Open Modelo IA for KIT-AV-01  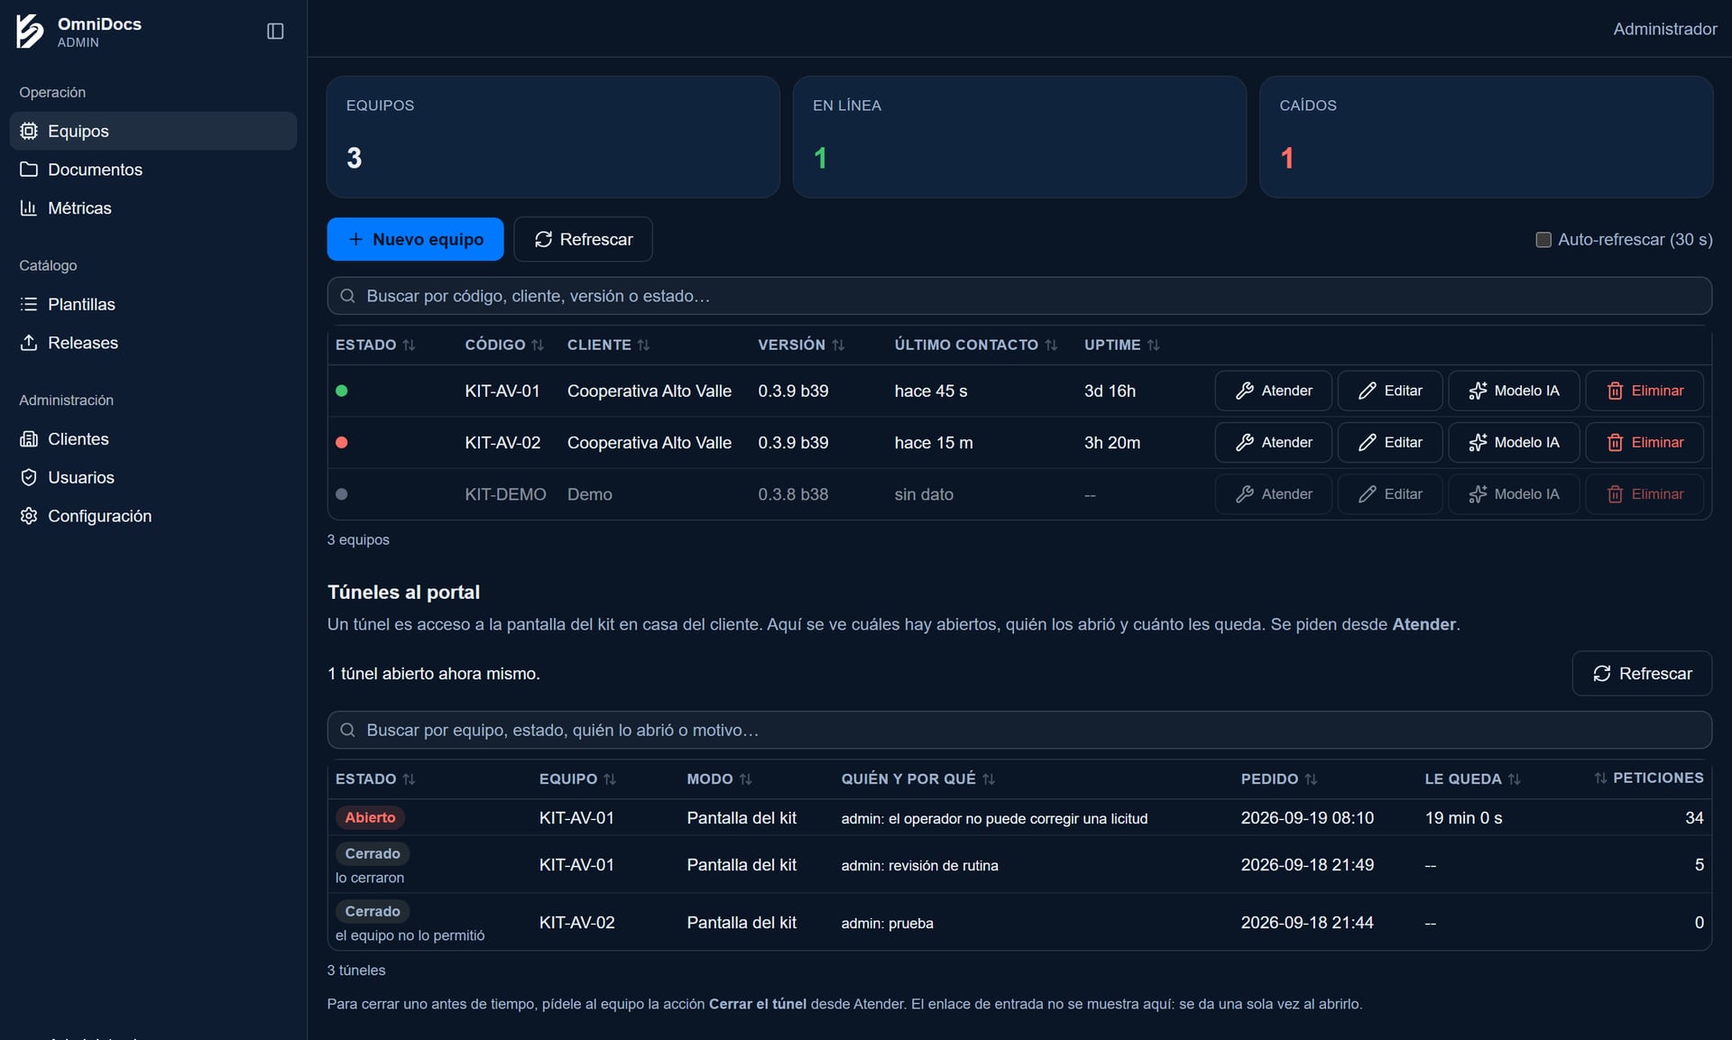pos(1514,391)
